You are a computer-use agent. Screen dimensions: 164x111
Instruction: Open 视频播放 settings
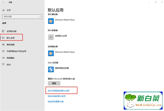pyautogui.click(x=10, y=58)
